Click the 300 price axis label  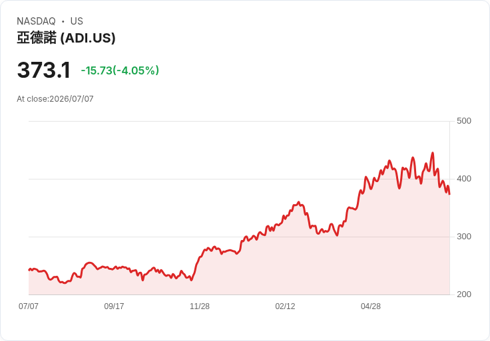(464, 237)
